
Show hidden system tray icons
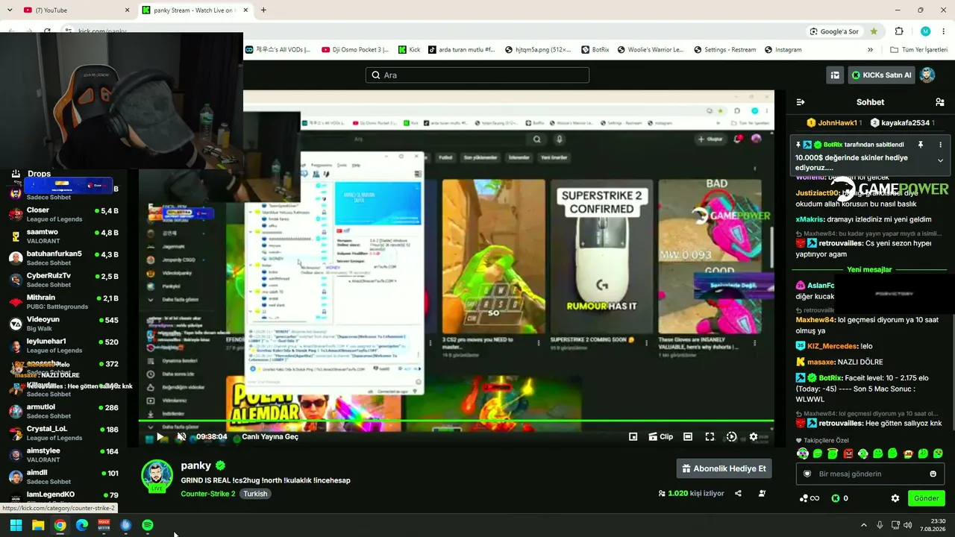click(x=864, y=525)
